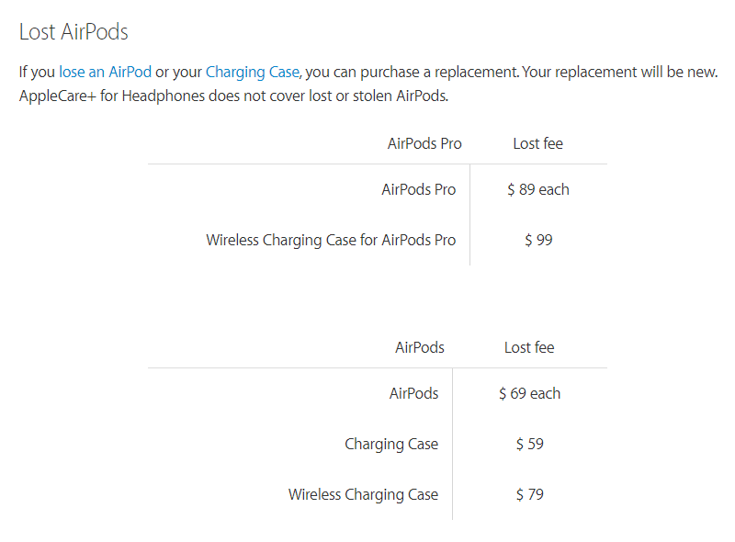Select the $ 69 each price
This screenshot has height=542, width=735.
(x=529, y=393)
